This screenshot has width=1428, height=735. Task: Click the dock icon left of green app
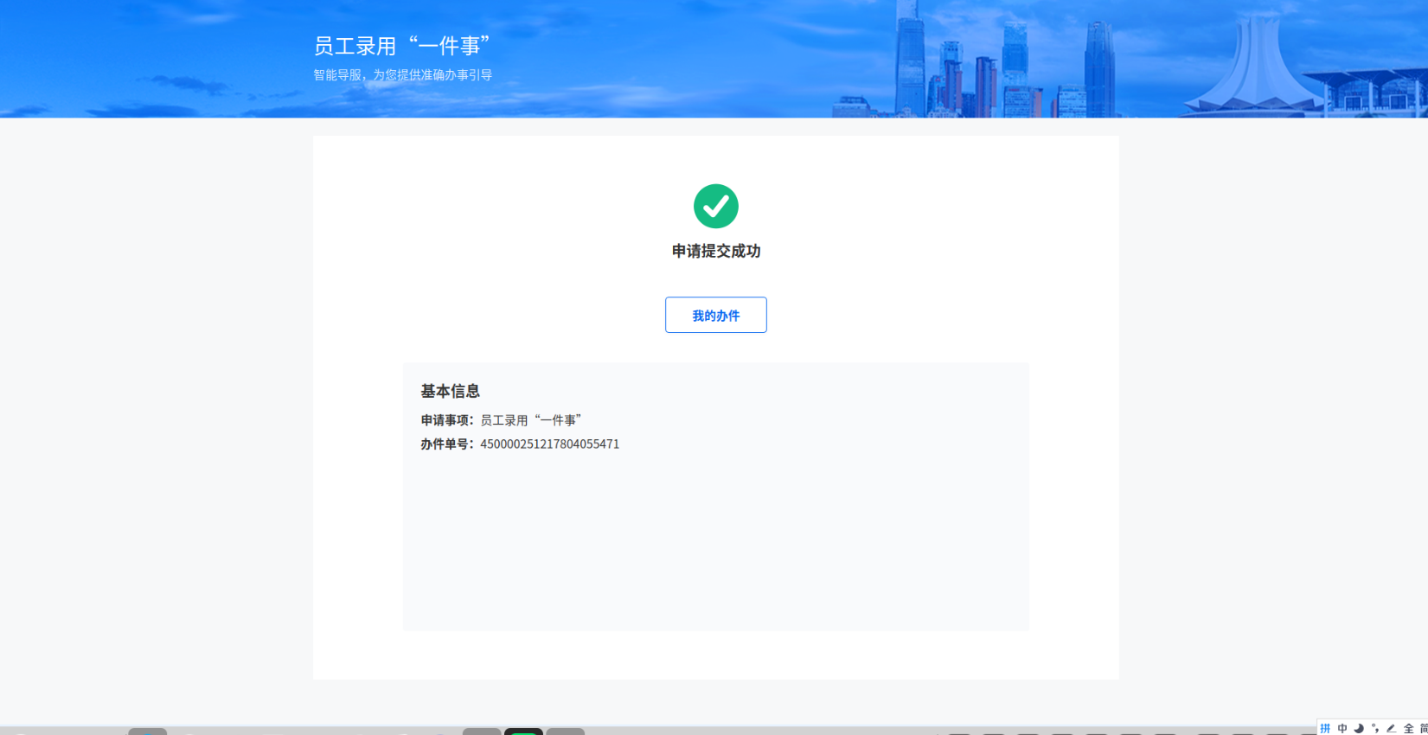pyautogui.click(x=482, y=732)
